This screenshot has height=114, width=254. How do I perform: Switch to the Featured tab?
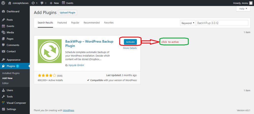pyautogui.click(x=62, y=23)
